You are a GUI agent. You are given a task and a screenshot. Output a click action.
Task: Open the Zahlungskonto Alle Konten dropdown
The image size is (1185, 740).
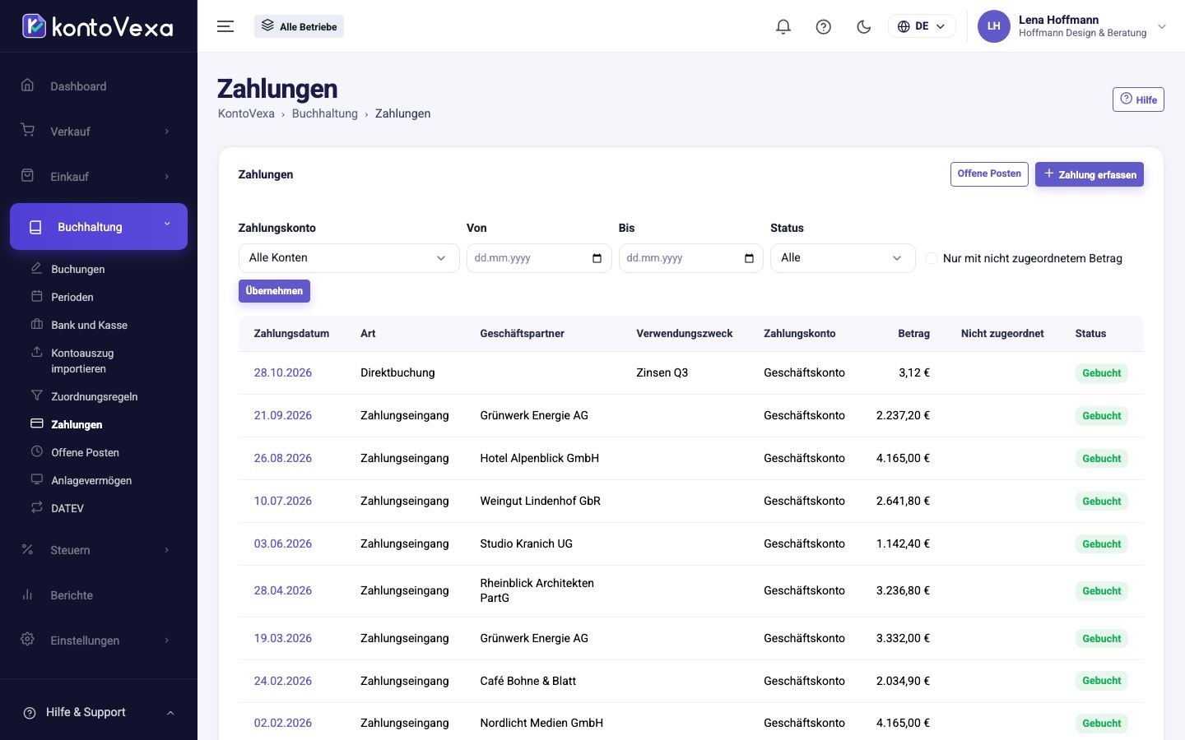tap(349, 258)
